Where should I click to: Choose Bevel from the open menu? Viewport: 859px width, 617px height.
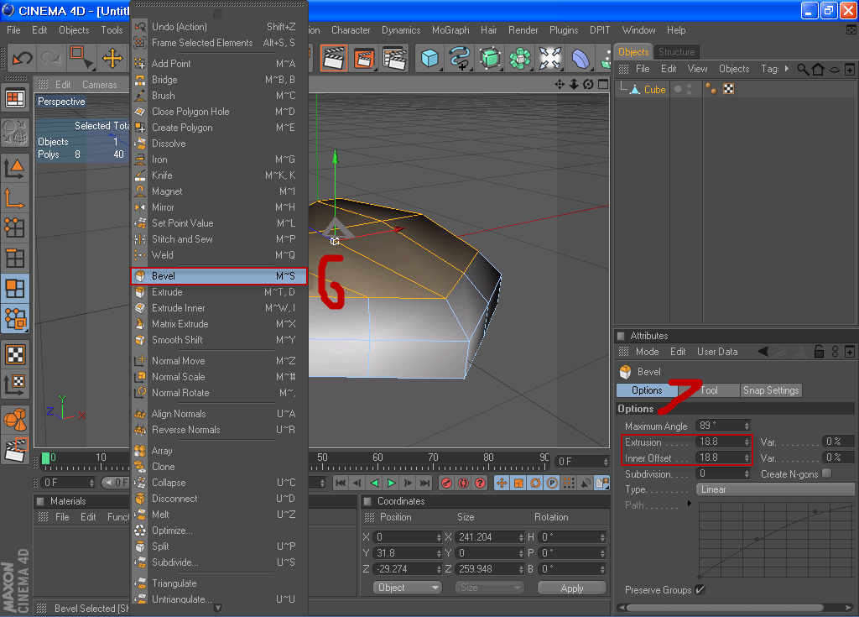point(219,276)
